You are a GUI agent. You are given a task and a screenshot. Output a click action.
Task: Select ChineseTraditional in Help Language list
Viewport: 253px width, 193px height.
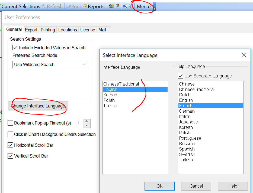[211, 89]
